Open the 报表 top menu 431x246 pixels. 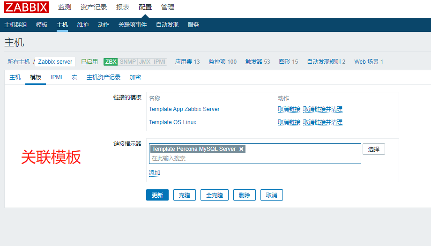(123, 7)
